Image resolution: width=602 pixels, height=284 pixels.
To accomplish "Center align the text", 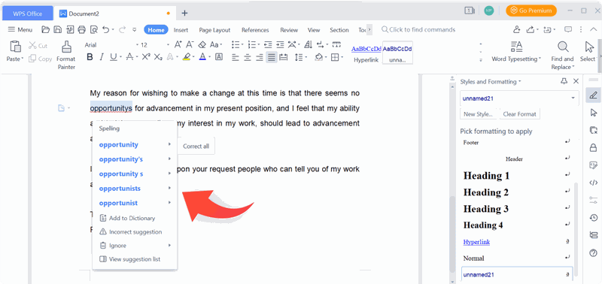I will click(248, 57).
